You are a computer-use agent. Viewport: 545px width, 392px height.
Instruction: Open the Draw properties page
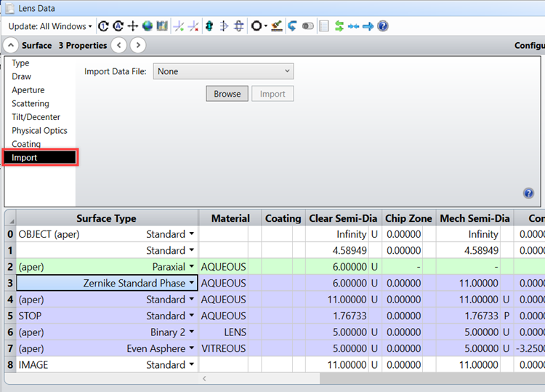point(21,76)
